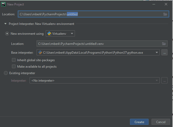173x127 pixels.
Task: Choose the Existing interpreter radio button
Action: pos(6,73)
